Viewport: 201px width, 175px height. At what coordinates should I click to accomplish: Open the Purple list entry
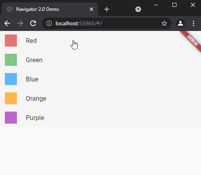[x=100, y=118]
